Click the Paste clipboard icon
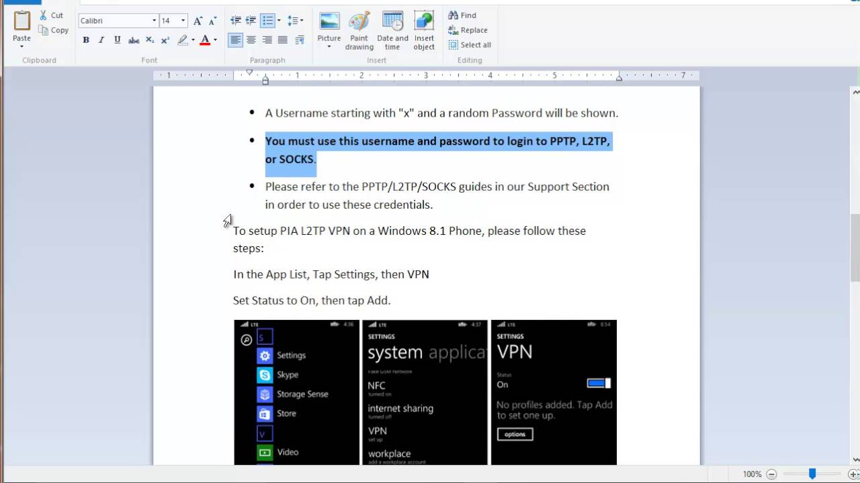 21,21
